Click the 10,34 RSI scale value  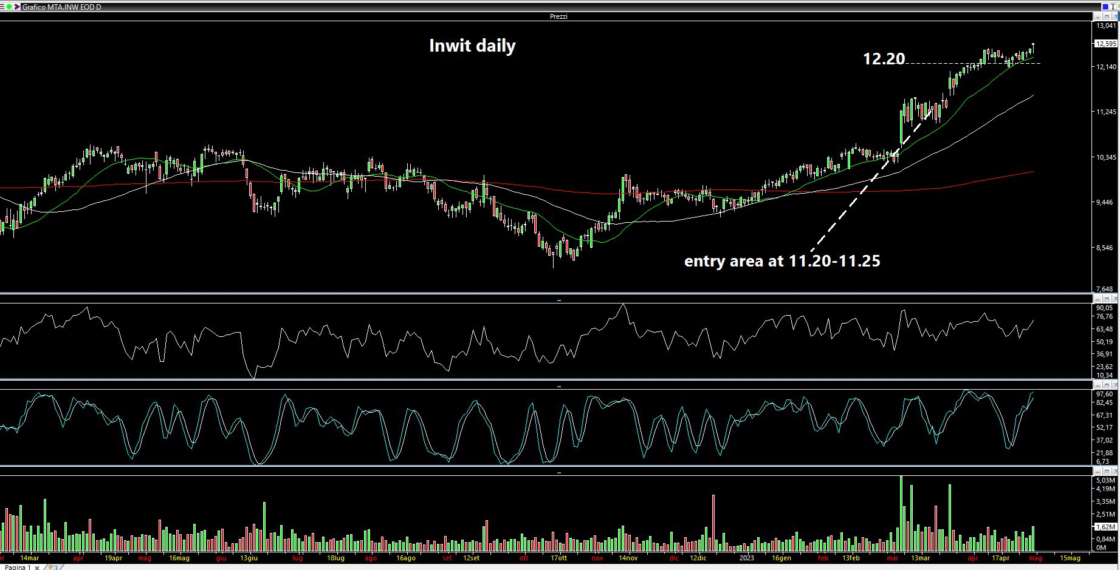(x=1104, y=375)
